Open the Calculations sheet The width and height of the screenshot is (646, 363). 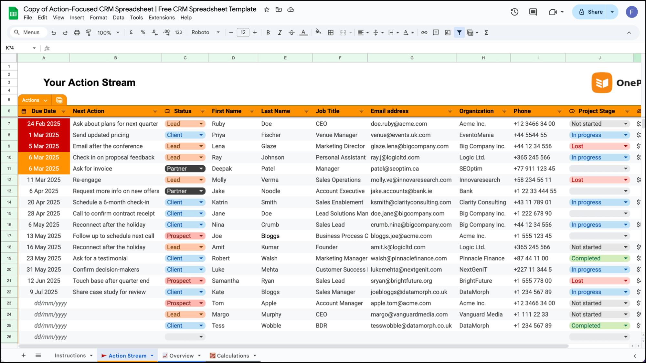[233, 355]
